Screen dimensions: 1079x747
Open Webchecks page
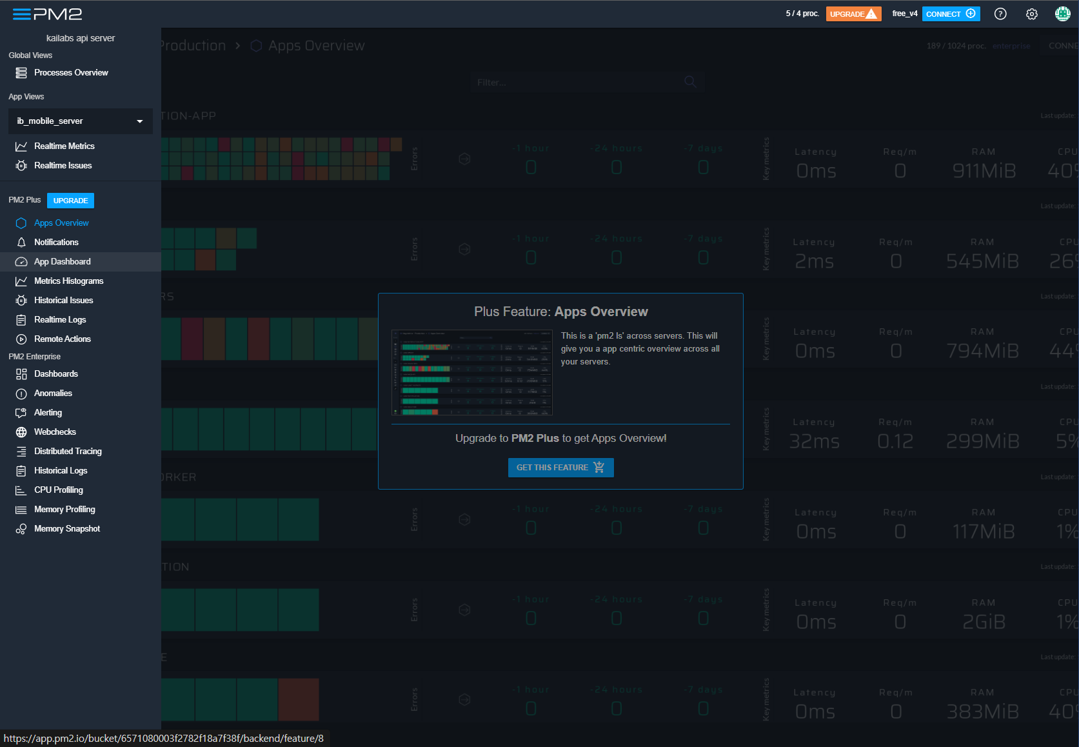click(x=81, y=432)
